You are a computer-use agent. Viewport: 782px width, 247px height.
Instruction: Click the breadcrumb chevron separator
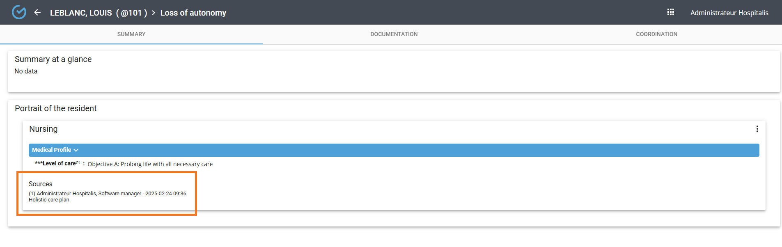coord(154,13)
